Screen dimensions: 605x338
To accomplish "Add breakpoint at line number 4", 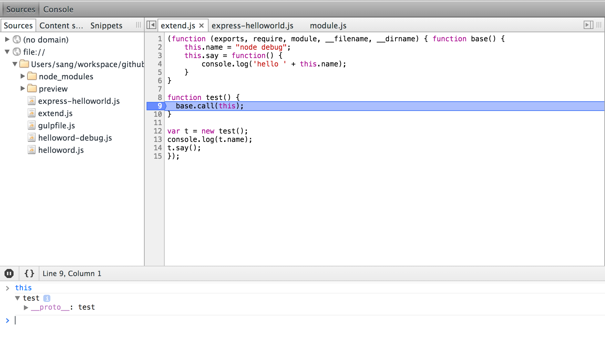I will coord(159,64).
